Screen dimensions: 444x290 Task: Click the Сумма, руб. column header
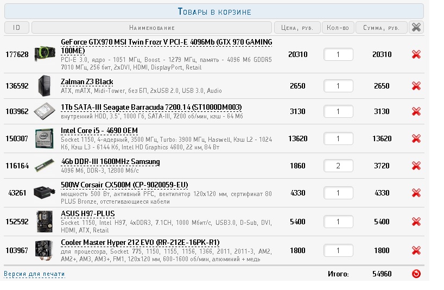[381, 28]
